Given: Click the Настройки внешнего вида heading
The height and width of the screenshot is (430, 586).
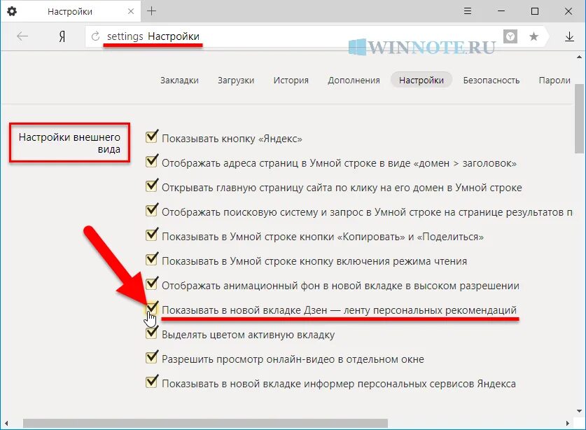Looking at the screenshot, I should point(69,143).
